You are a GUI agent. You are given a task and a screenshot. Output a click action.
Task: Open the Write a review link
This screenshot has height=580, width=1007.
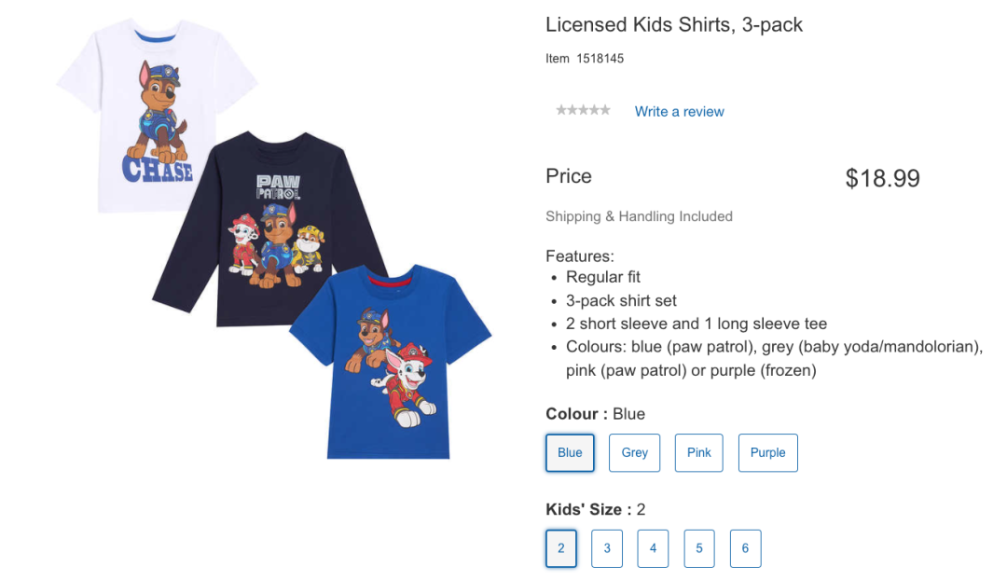point(679,111)
